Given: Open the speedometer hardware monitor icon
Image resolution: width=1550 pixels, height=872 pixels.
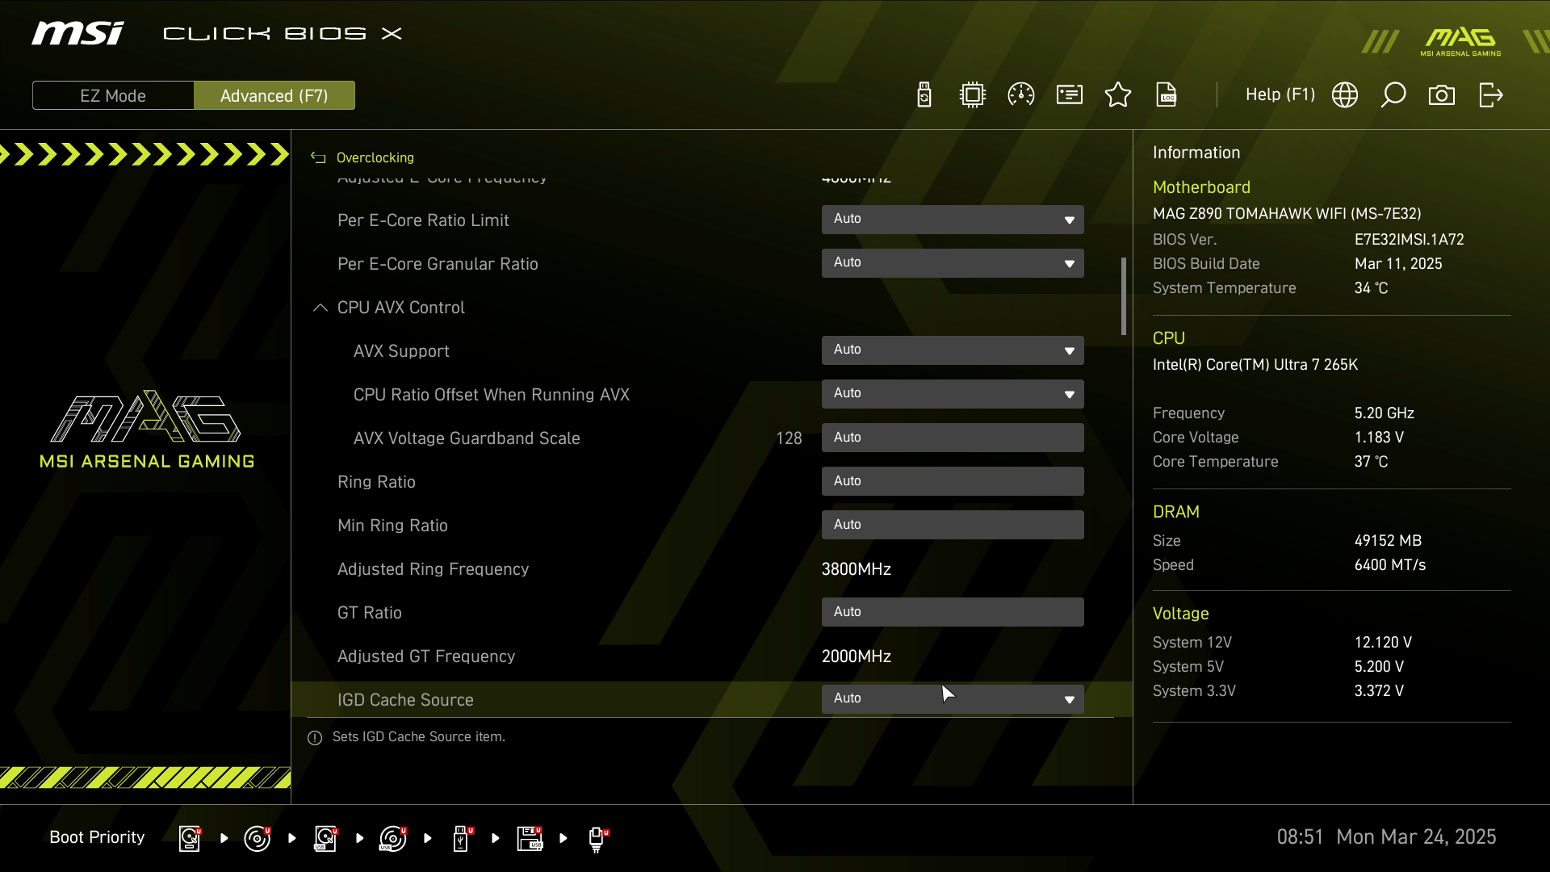Looking at the screenshot, I should pos(1021,95).
